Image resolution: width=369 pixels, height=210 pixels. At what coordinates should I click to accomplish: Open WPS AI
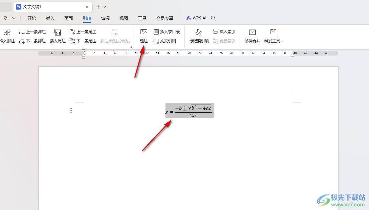(x=196, y=18)
